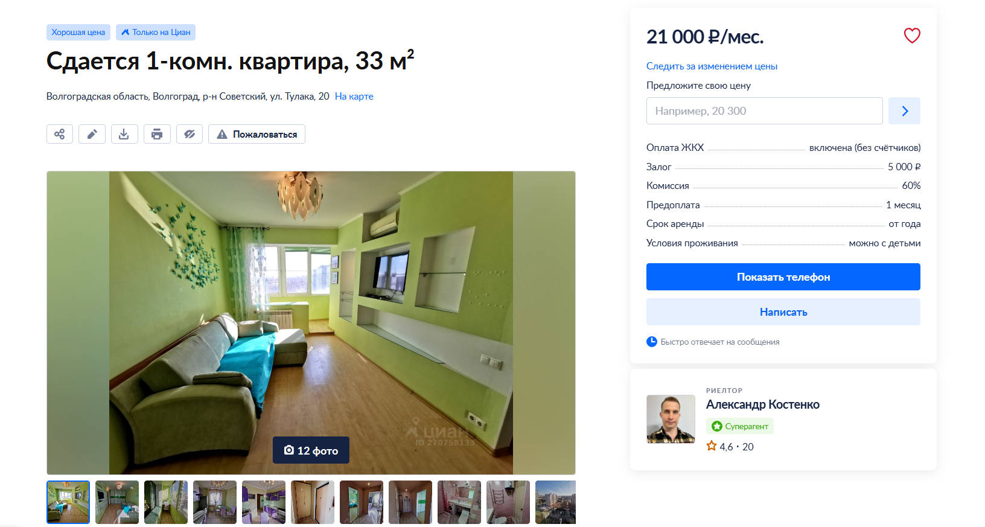Open the 12 фото gallery badge
Viewport: 985px width, 527px height.
tap(311, 450)
